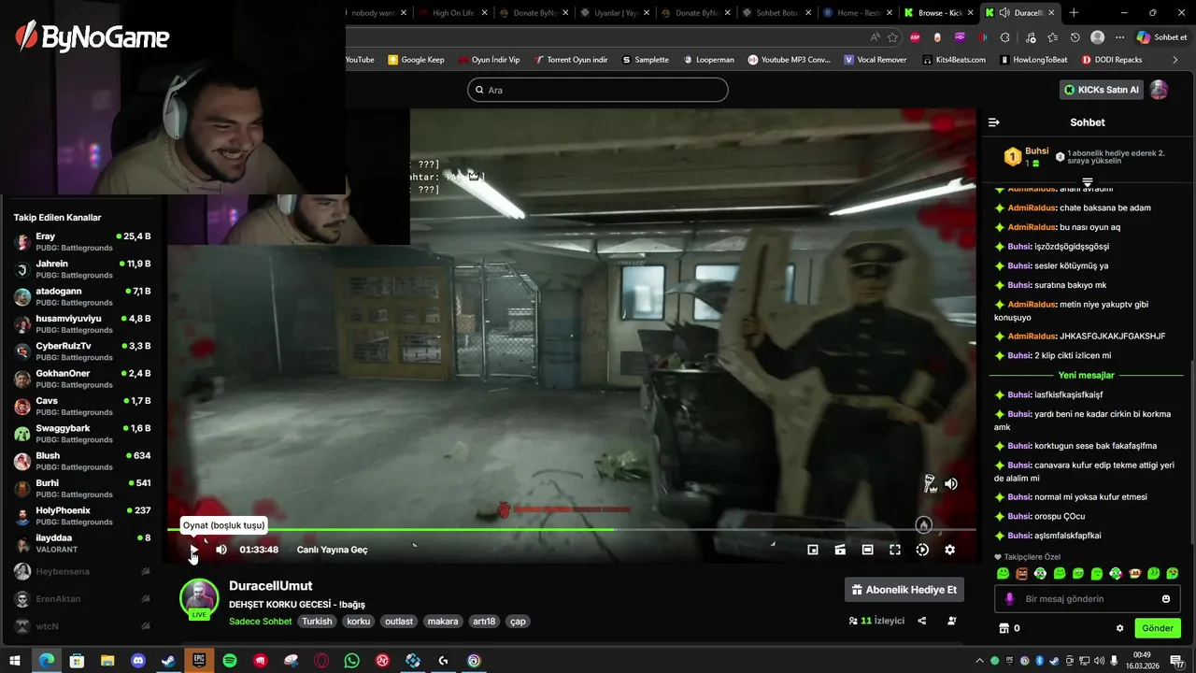This screenshot has height=673, width=1196.
Task: Open chat settings gear icon
Action: (x=1119, y=628)
